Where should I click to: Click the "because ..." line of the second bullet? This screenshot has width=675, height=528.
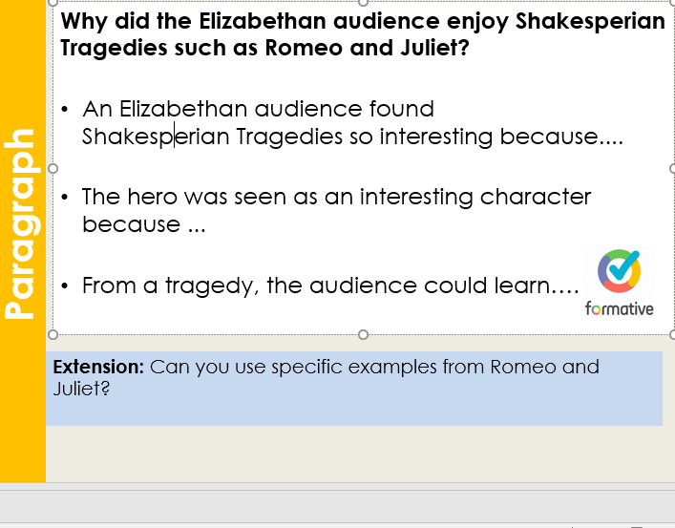coord(131,225)
